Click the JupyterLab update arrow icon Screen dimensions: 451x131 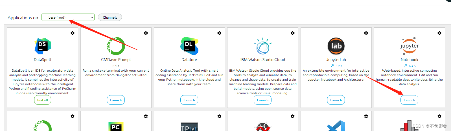tap(332, 66)
